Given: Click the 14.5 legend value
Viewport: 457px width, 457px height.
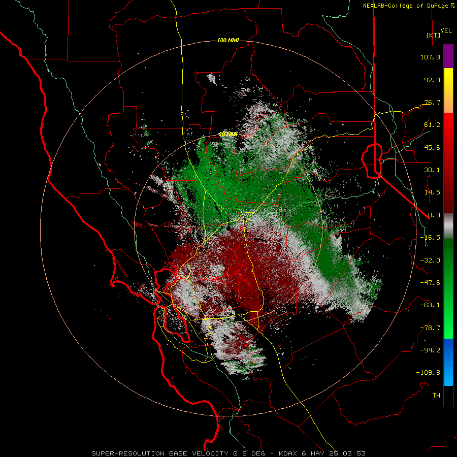Looking at the screenshot, I should pos(432,192).
